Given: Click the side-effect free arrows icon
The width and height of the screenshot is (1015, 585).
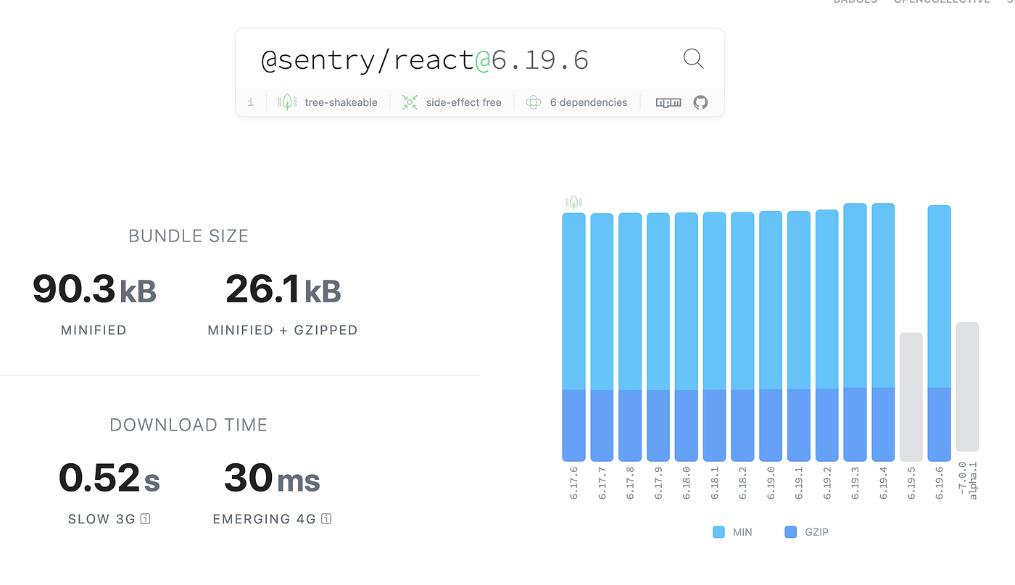Looking at the screenshot, I should [410, 101].
